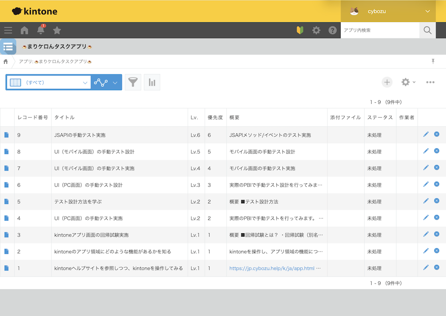This screenshot has width=446, height=316.
Task: Edit record 2 with the pencil icon
Action: pos(426,251)
